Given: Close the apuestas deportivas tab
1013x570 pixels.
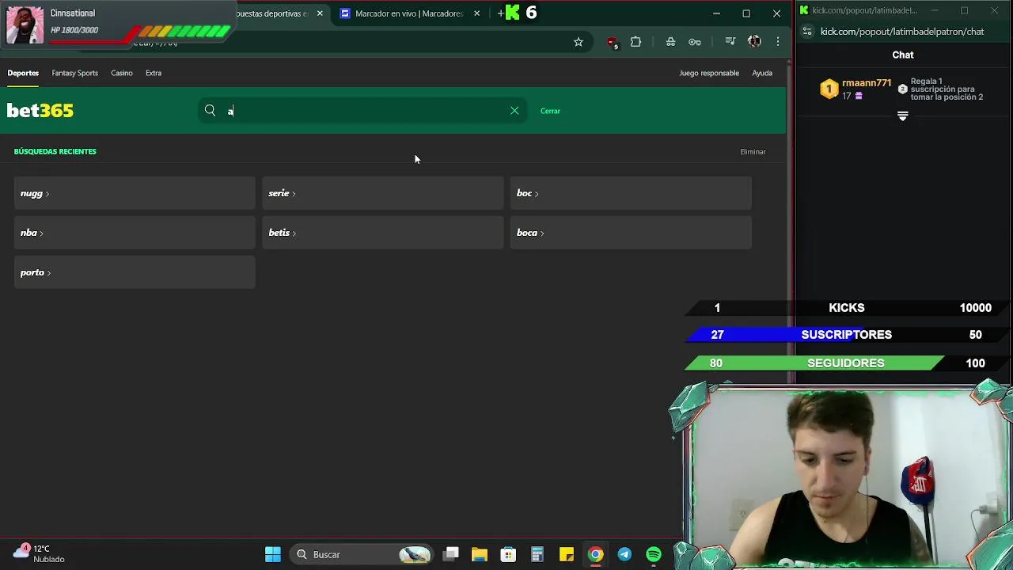Looking at the screenshot, I should [320, 13].
